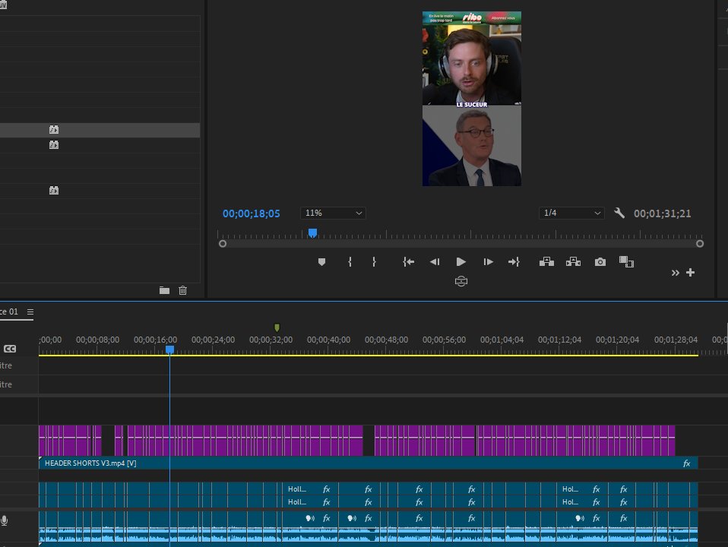Click the Program Monitor blue playhead
The image size is (728, 547).
[312, 232]
